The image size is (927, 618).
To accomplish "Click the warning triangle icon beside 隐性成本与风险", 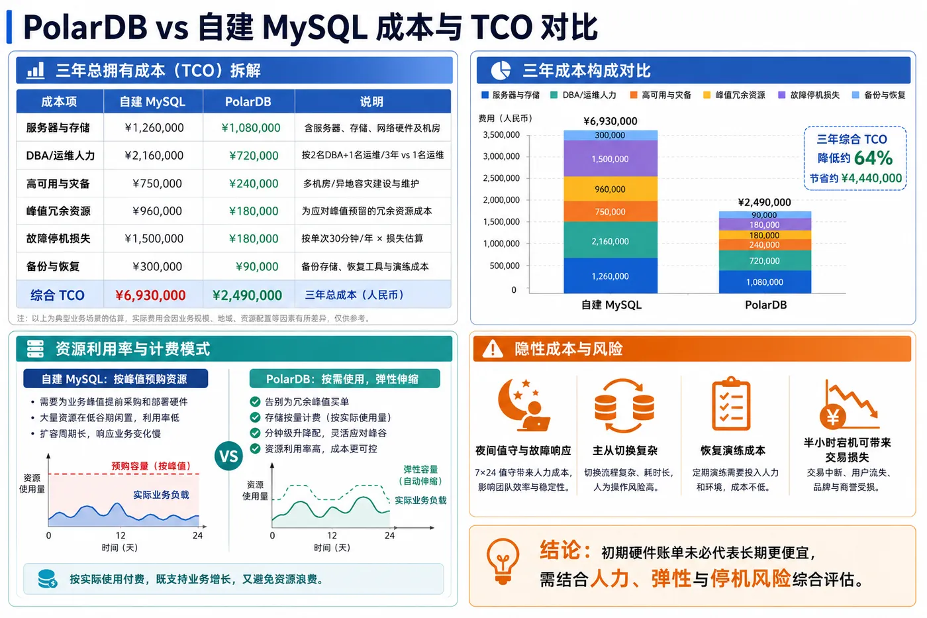I will coord(493,348).
